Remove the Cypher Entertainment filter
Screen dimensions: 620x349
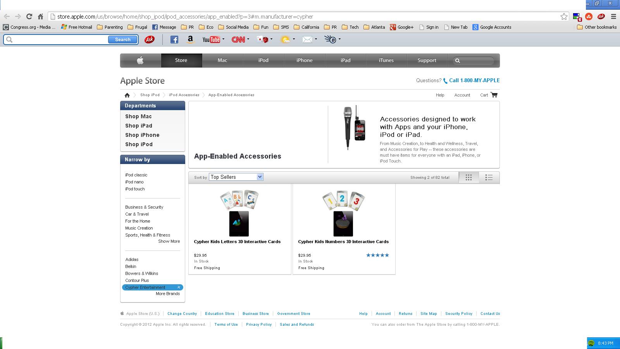pyautogui.click(x=179, y=287)
